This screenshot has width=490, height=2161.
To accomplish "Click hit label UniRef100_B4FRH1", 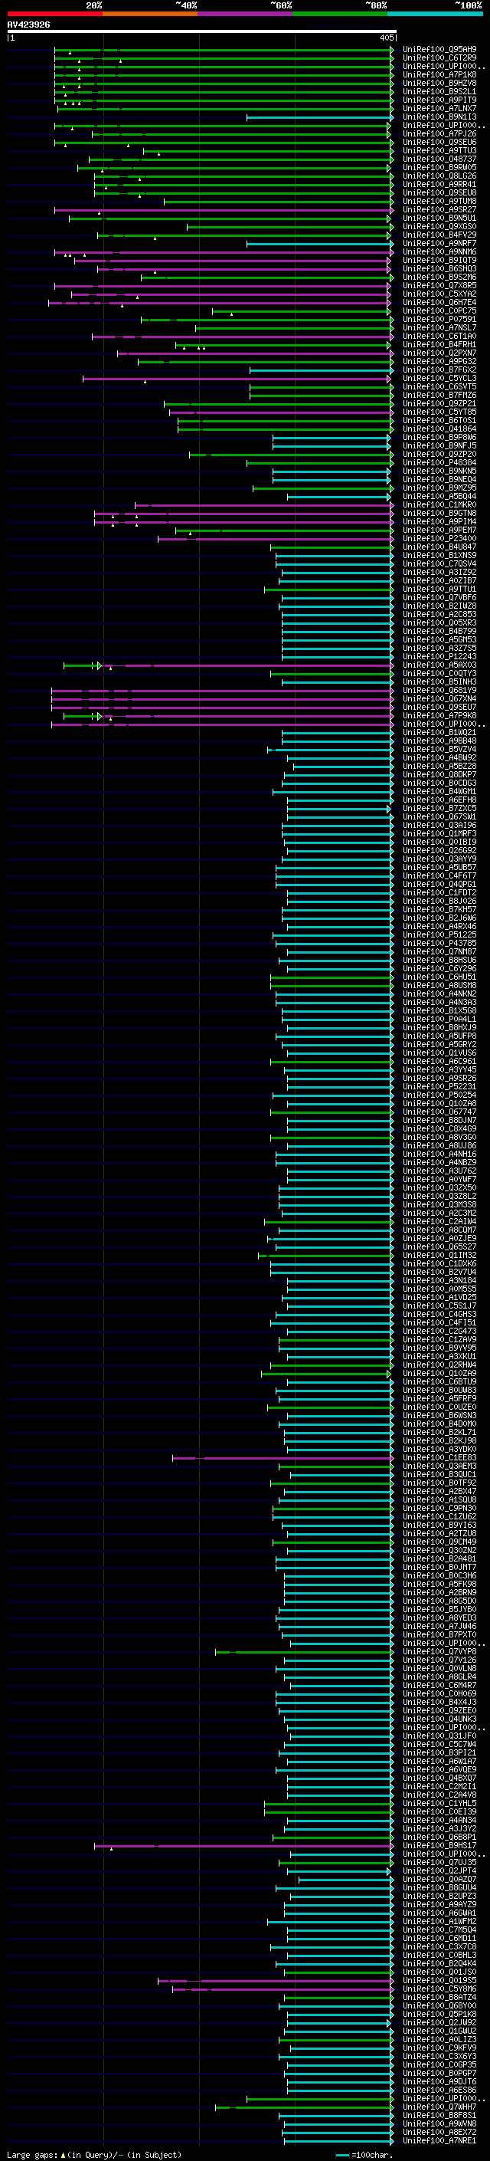I will (x=439, y=344).
